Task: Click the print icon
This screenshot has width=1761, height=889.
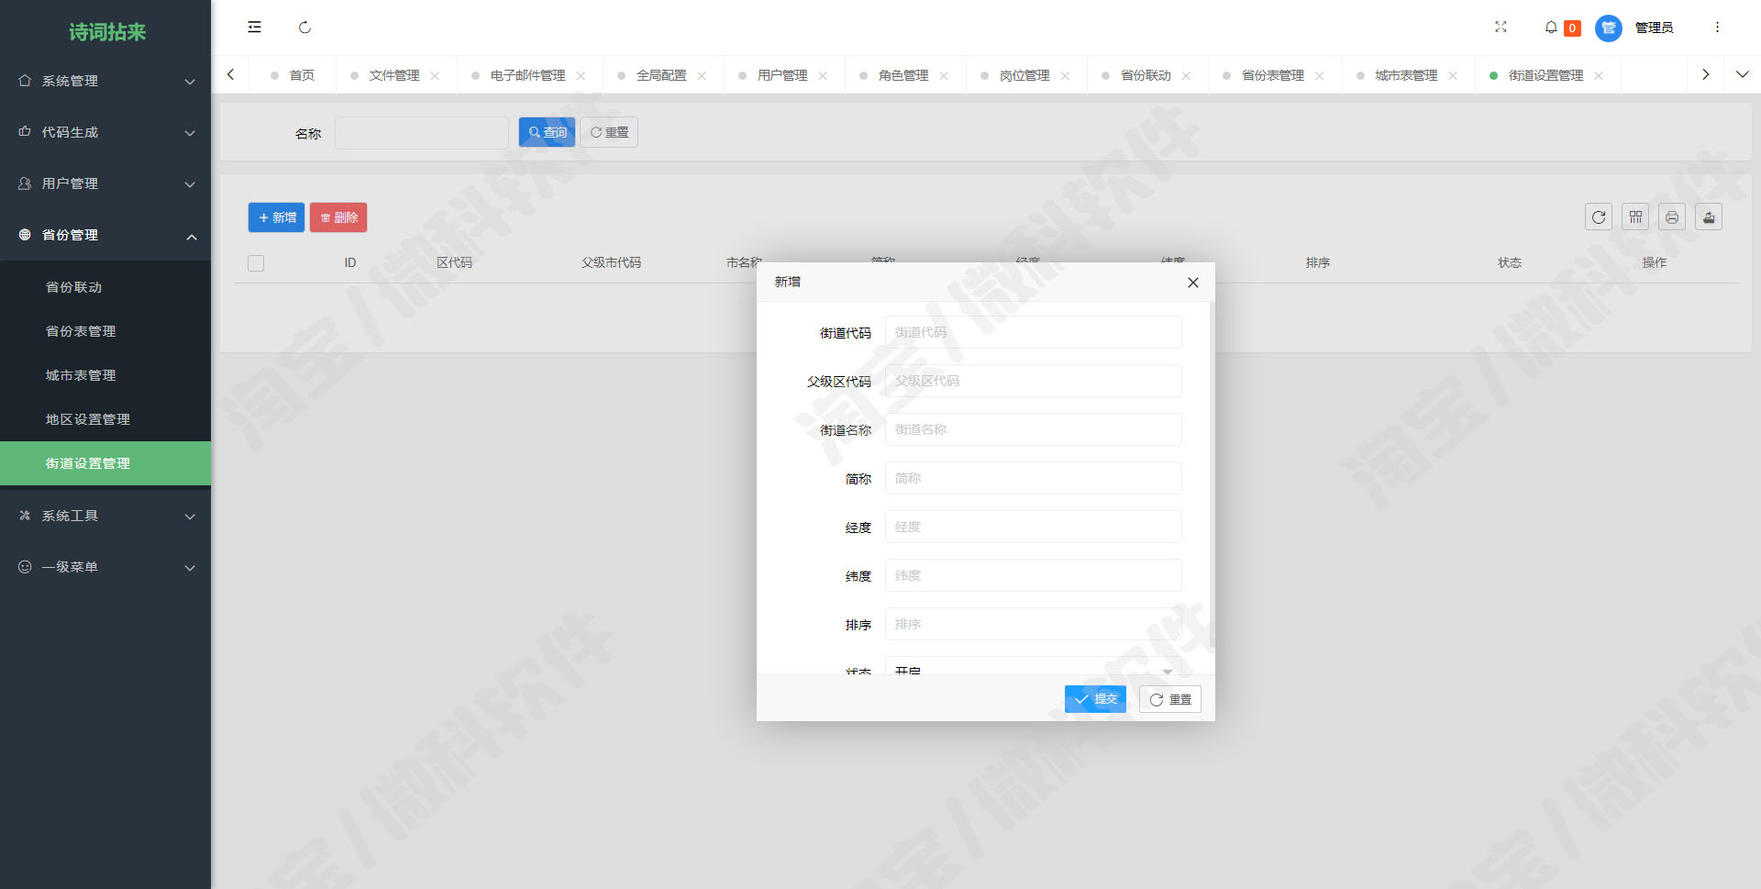Action: (x=1672, y=217)
